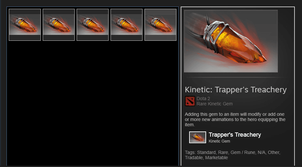Click the N/A tag in tags list
Viewport: 302px width, 167px height.
tap(261, 152)
